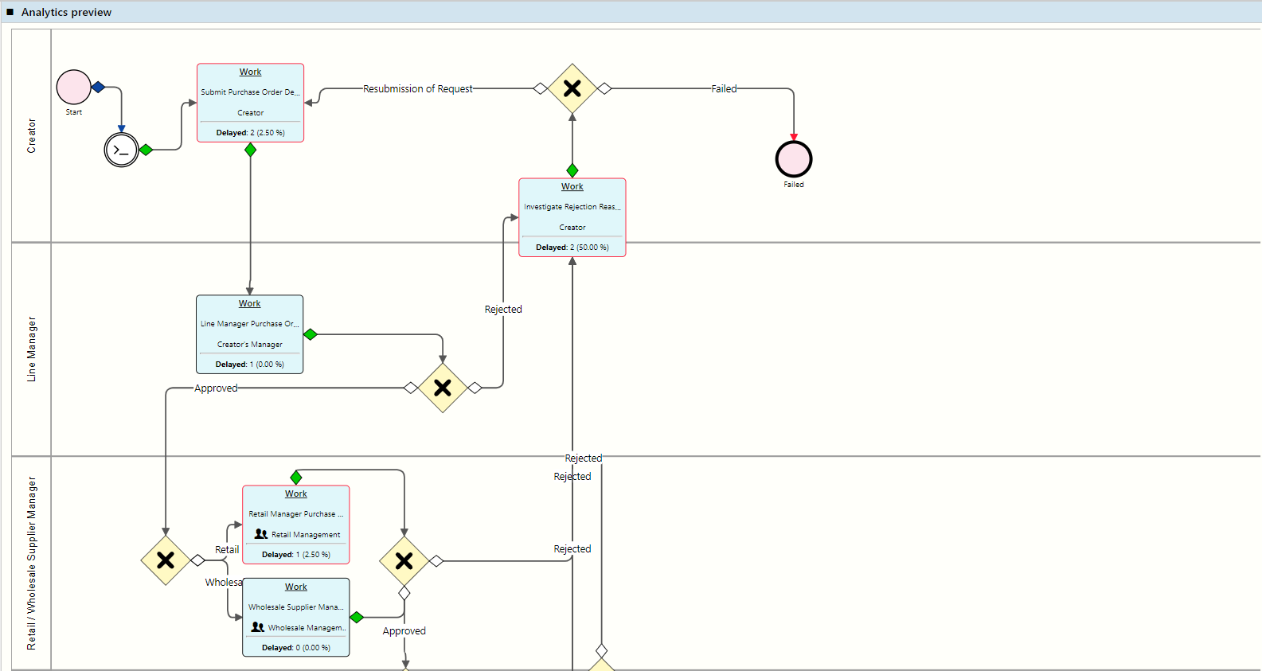Click the Resubmission of Request flow label

(x=418, y=88)
